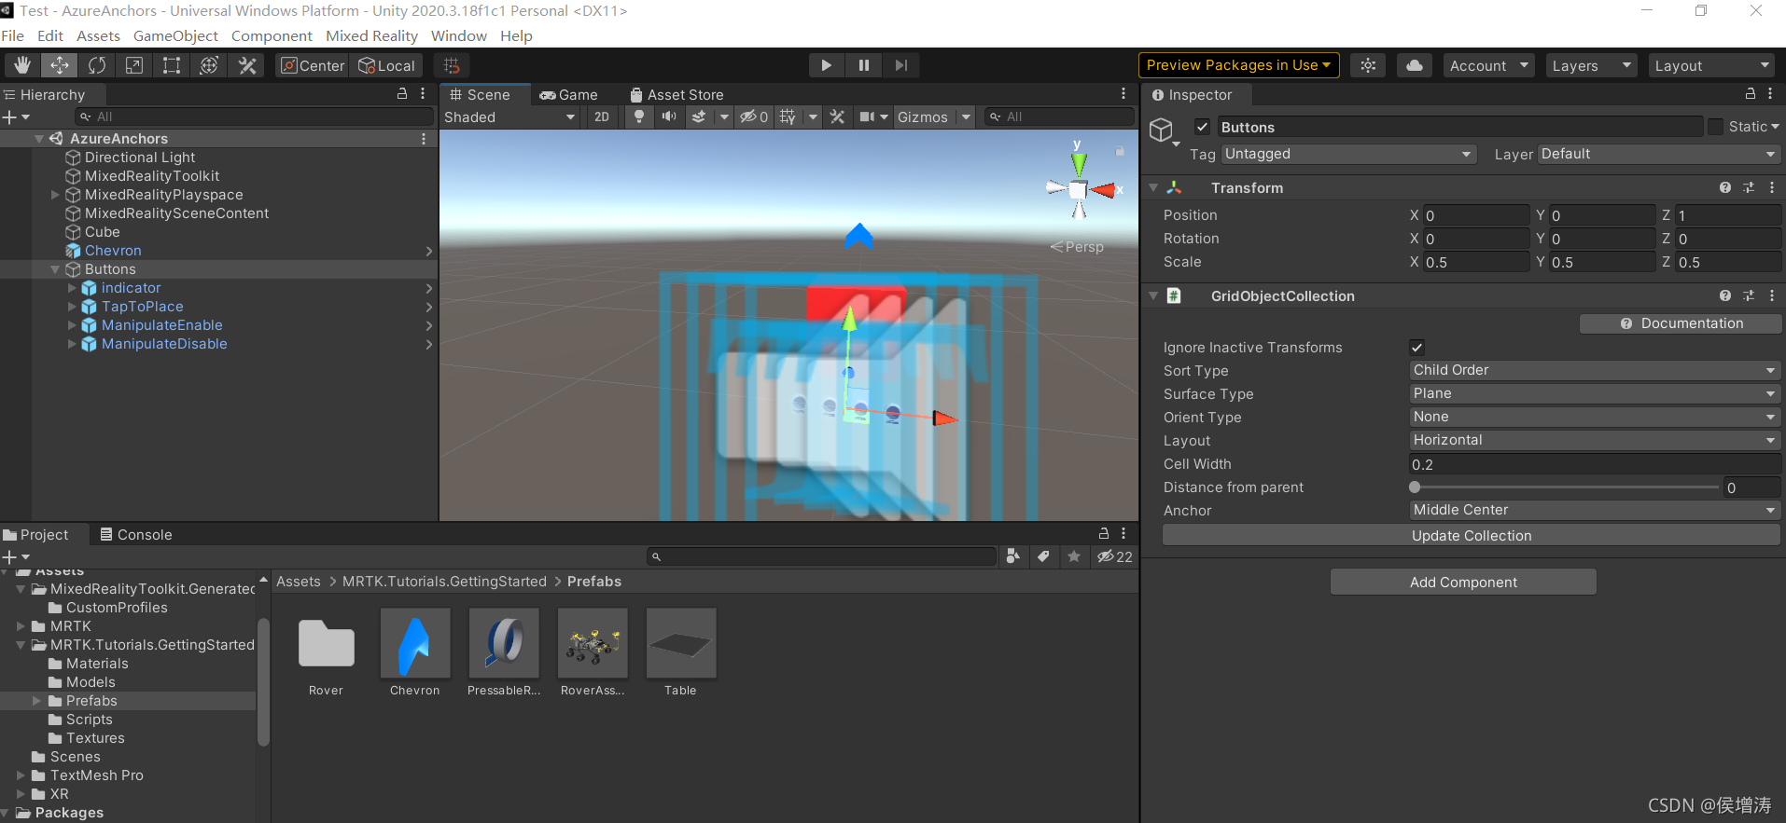Open Anchor Middle Center dropdown
The height and width of the screenshot is (823, 1786).
click(1594, 510)
